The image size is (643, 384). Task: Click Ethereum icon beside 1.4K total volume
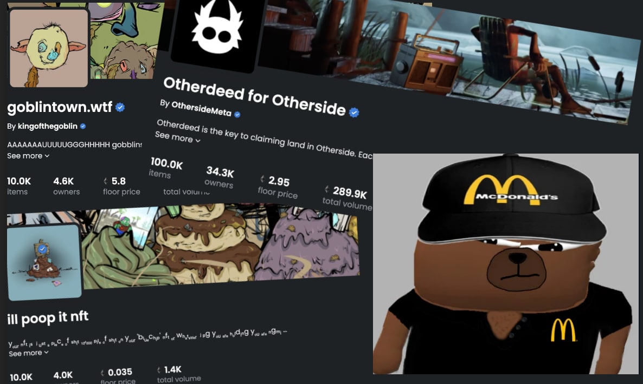[x=159, y=370]
